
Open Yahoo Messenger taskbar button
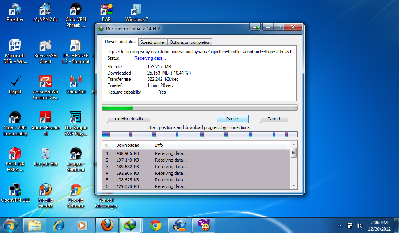point(204,225)
